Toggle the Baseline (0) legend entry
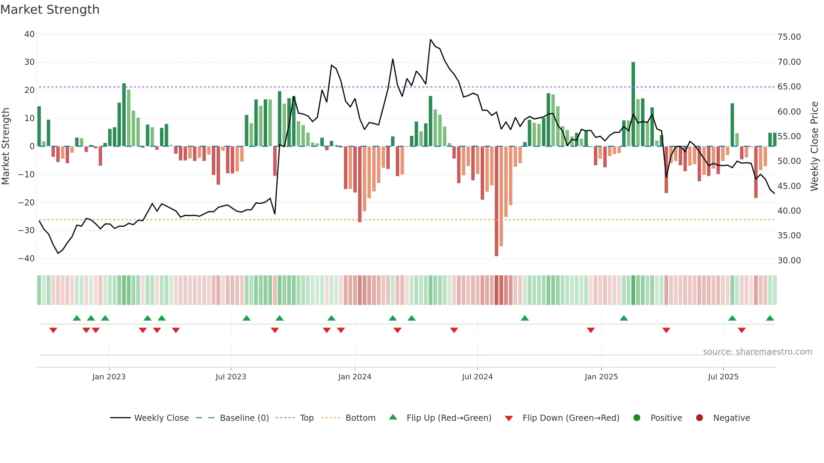This screenshot has height=463, width=824. point(232,418)
